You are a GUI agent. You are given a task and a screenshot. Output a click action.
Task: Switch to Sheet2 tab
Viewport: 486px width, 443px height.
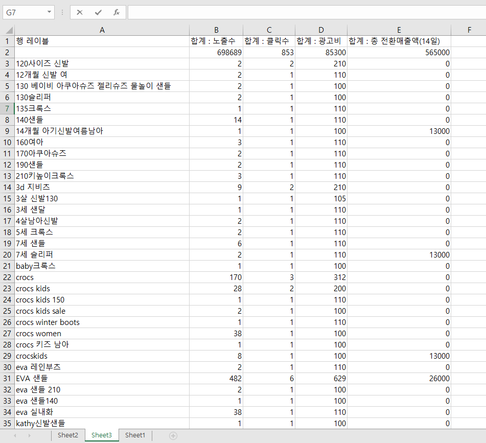(x=68, y=435)
